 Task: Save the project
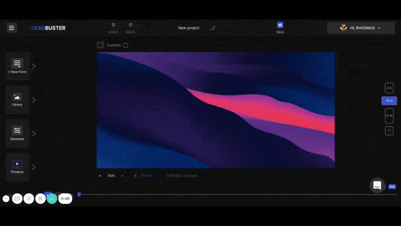pyautogui.click(x=280, y=28)
